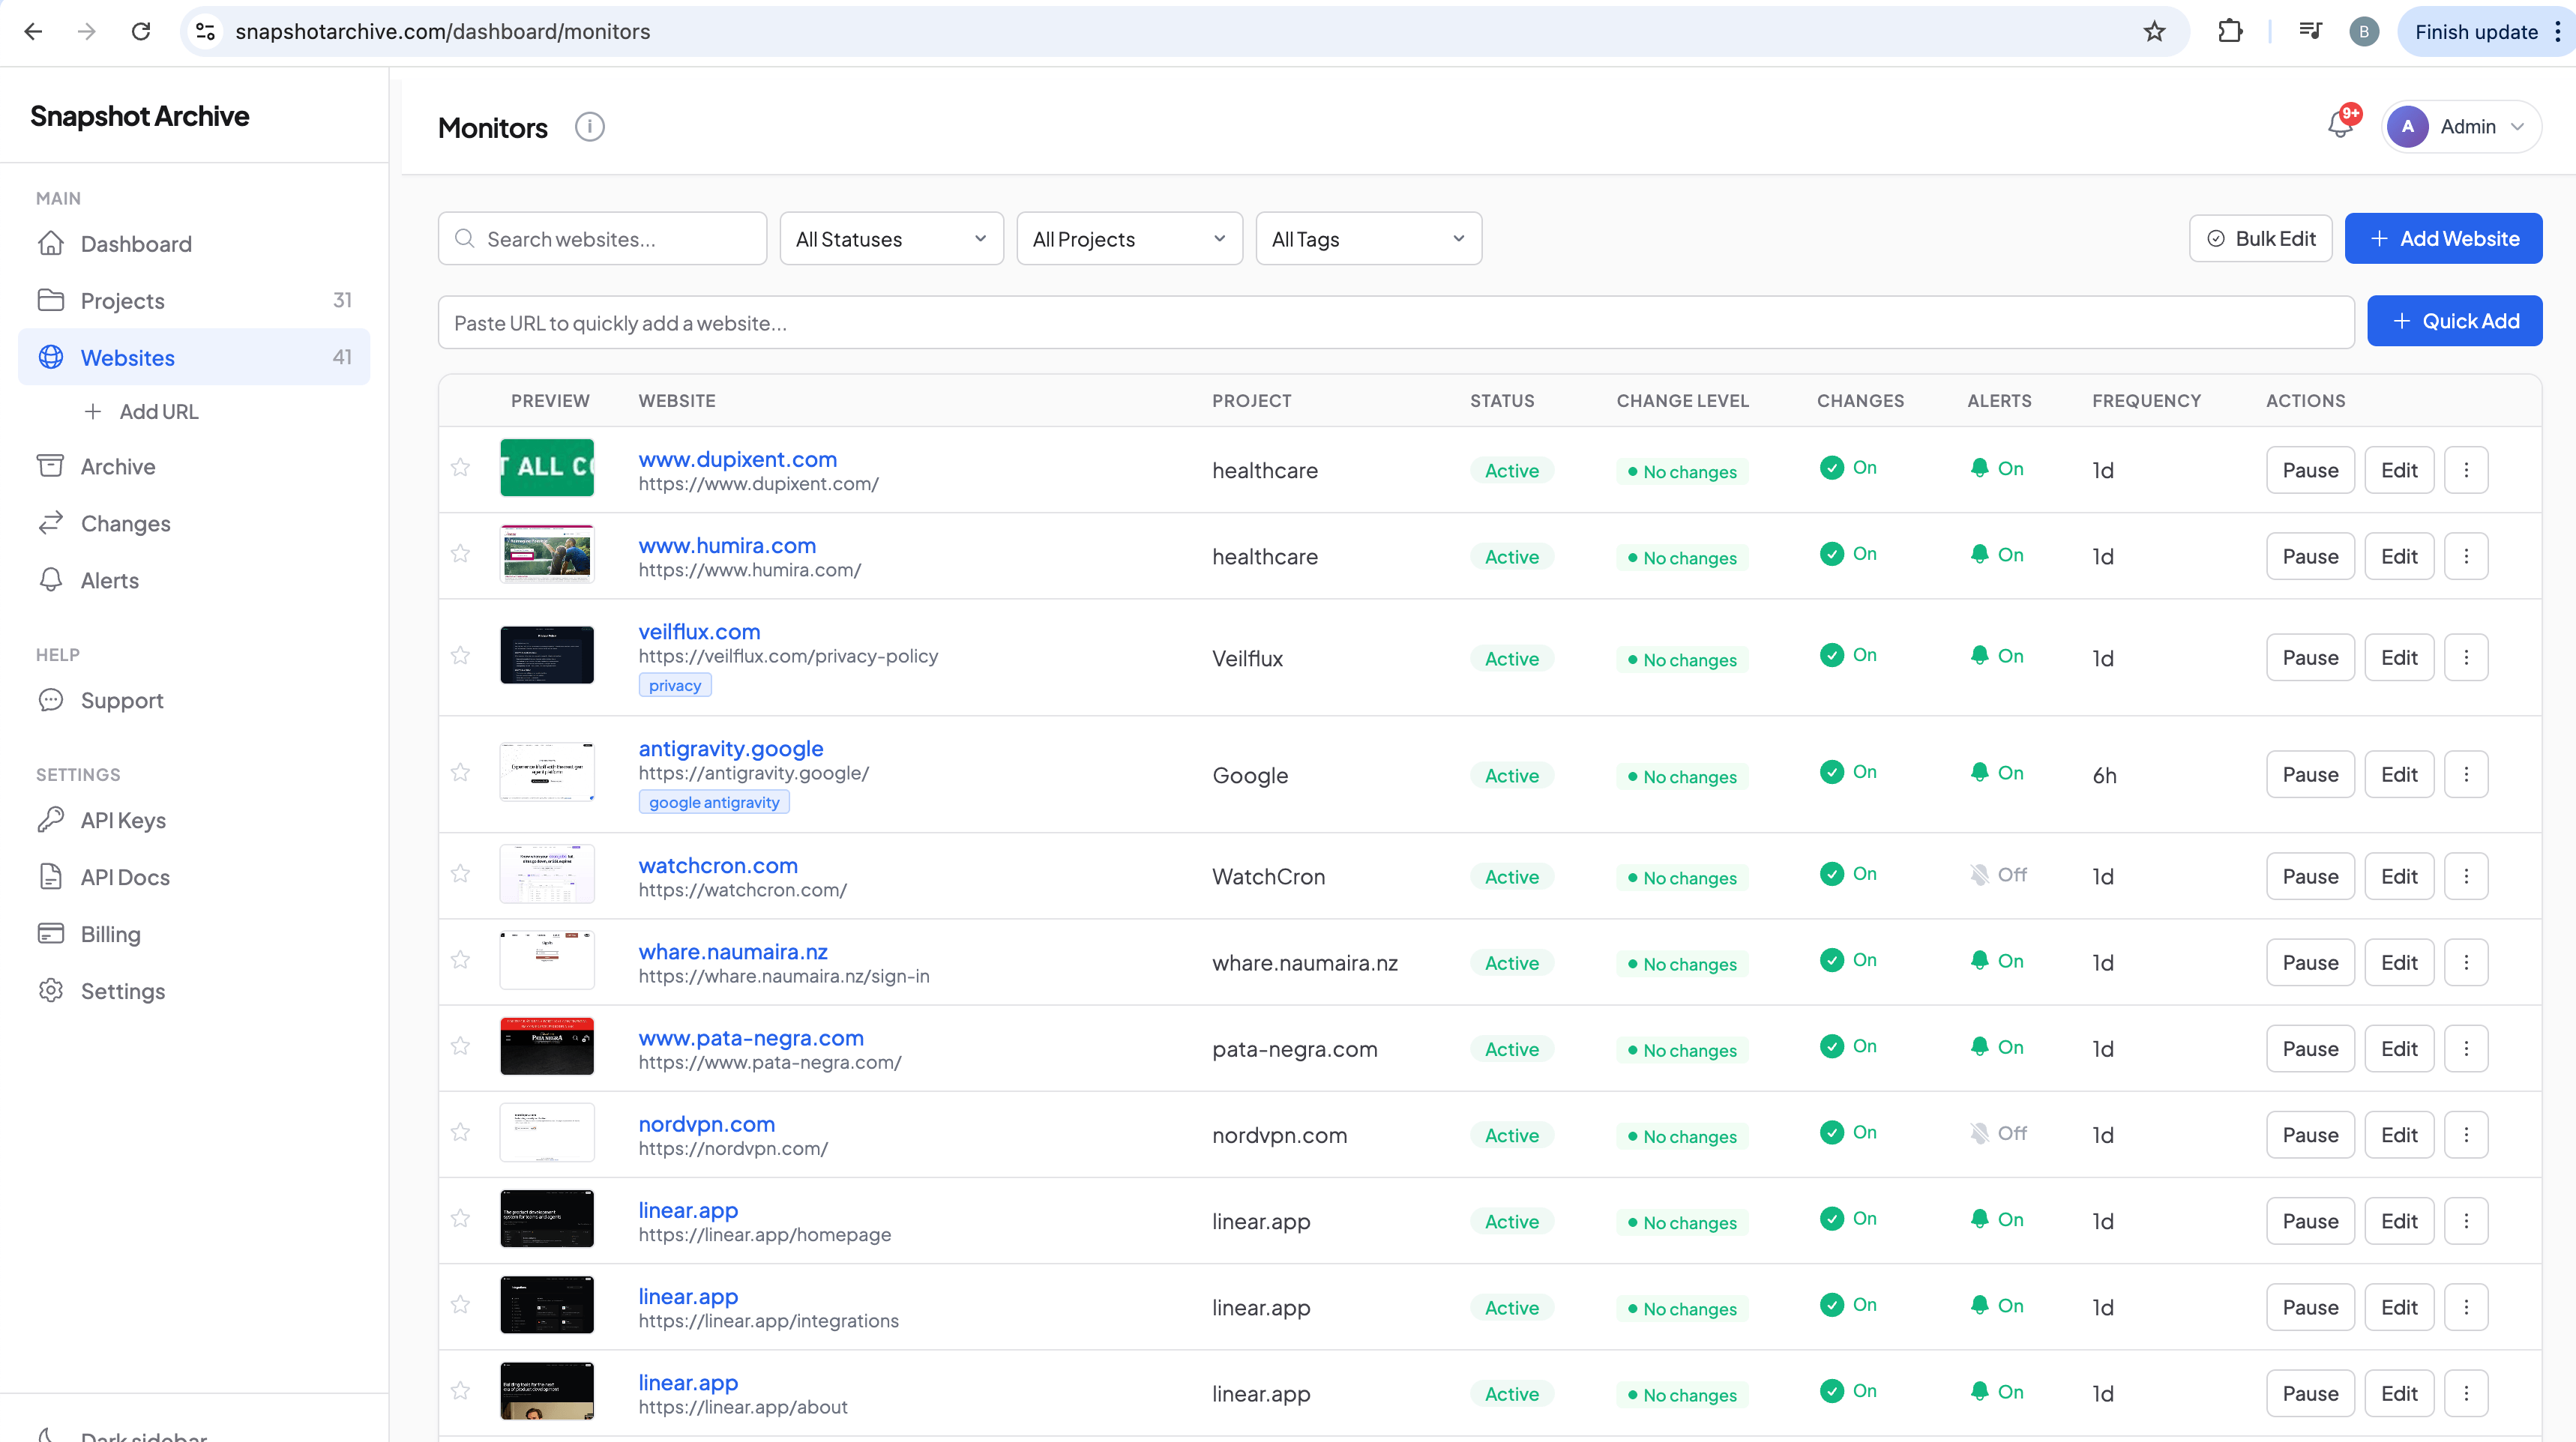Star the nordvpn.com row
This screenshot has width=2576, height=1442.
[x=460, y=1133]
